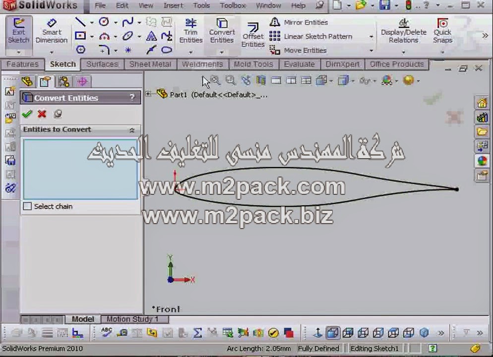Select the Smart Dimension tool
493x357 pixels.
(x=52, y=31)
